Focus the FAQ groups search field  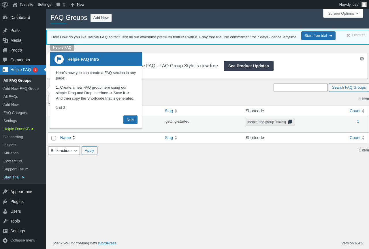(x=301, y=88)
